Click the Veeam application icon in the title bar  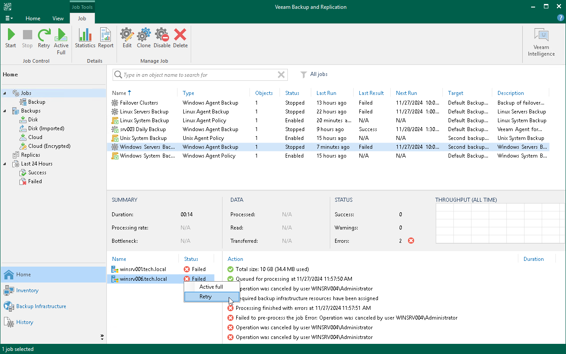point(7,7)
